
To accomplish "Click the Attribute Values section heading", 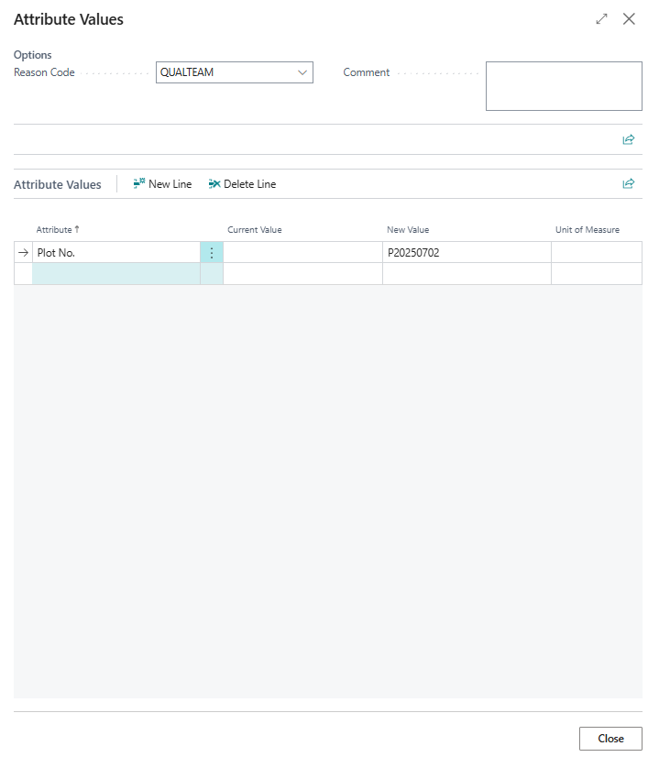I will click(58, 184).
